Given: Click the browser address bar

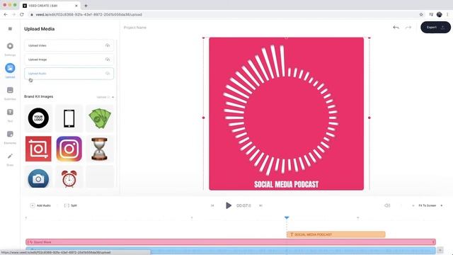Looking at the screenshot, I should [222, 14].
